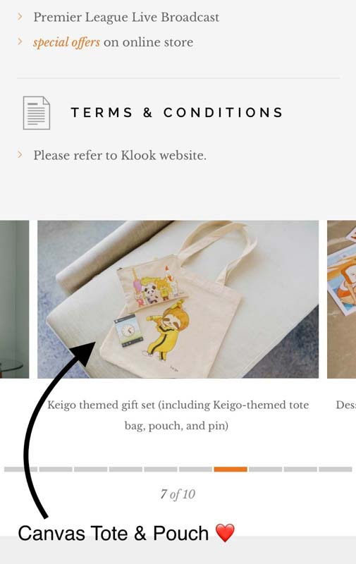Jump to third slide indicator segment

91,470
